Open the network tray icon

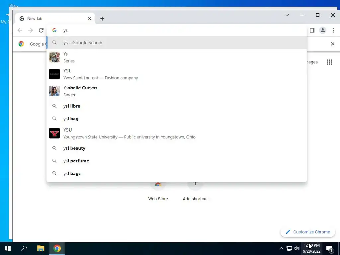pos(289,248)
